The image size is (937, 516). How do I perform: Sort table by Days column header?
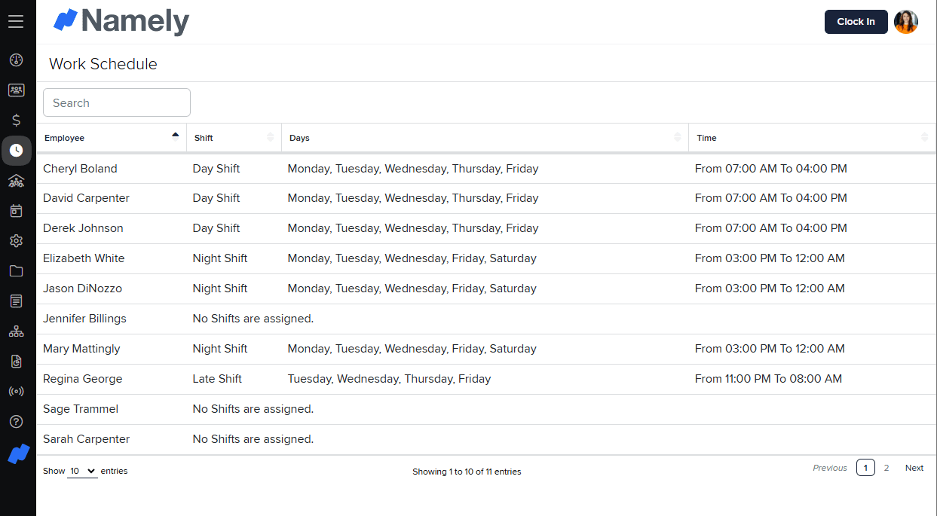484,138
